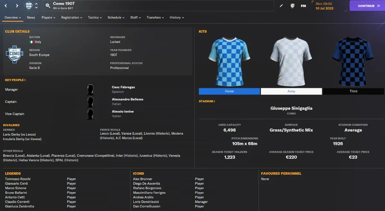This screenshot has width=385, height=211.
Task: Click the Giuseppe Sinigaglia stadium name
Action: point(291,108)
